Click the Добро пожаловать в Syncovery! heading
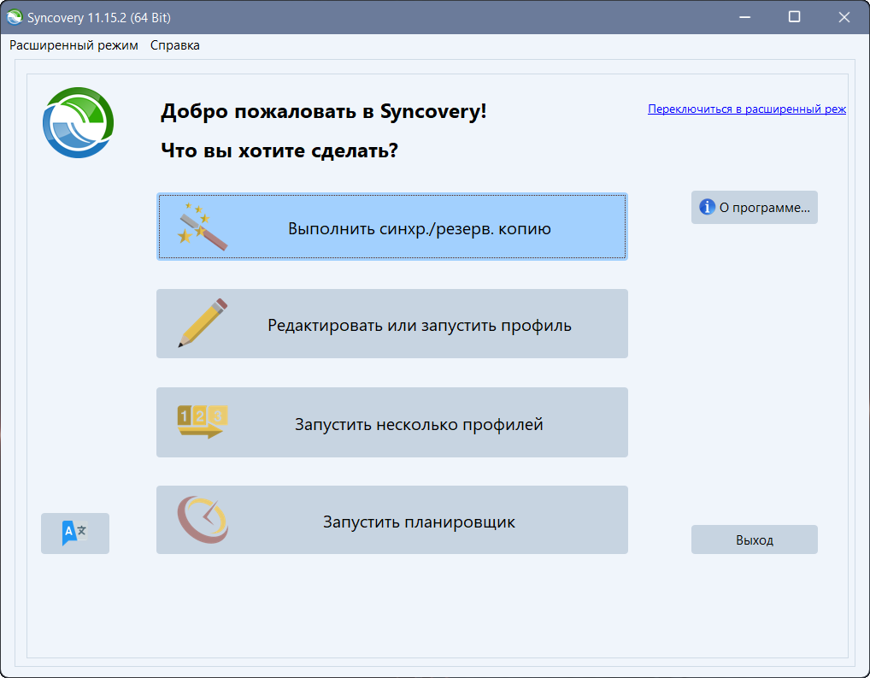This screenshot has width=870, height=678. [324, 111]
